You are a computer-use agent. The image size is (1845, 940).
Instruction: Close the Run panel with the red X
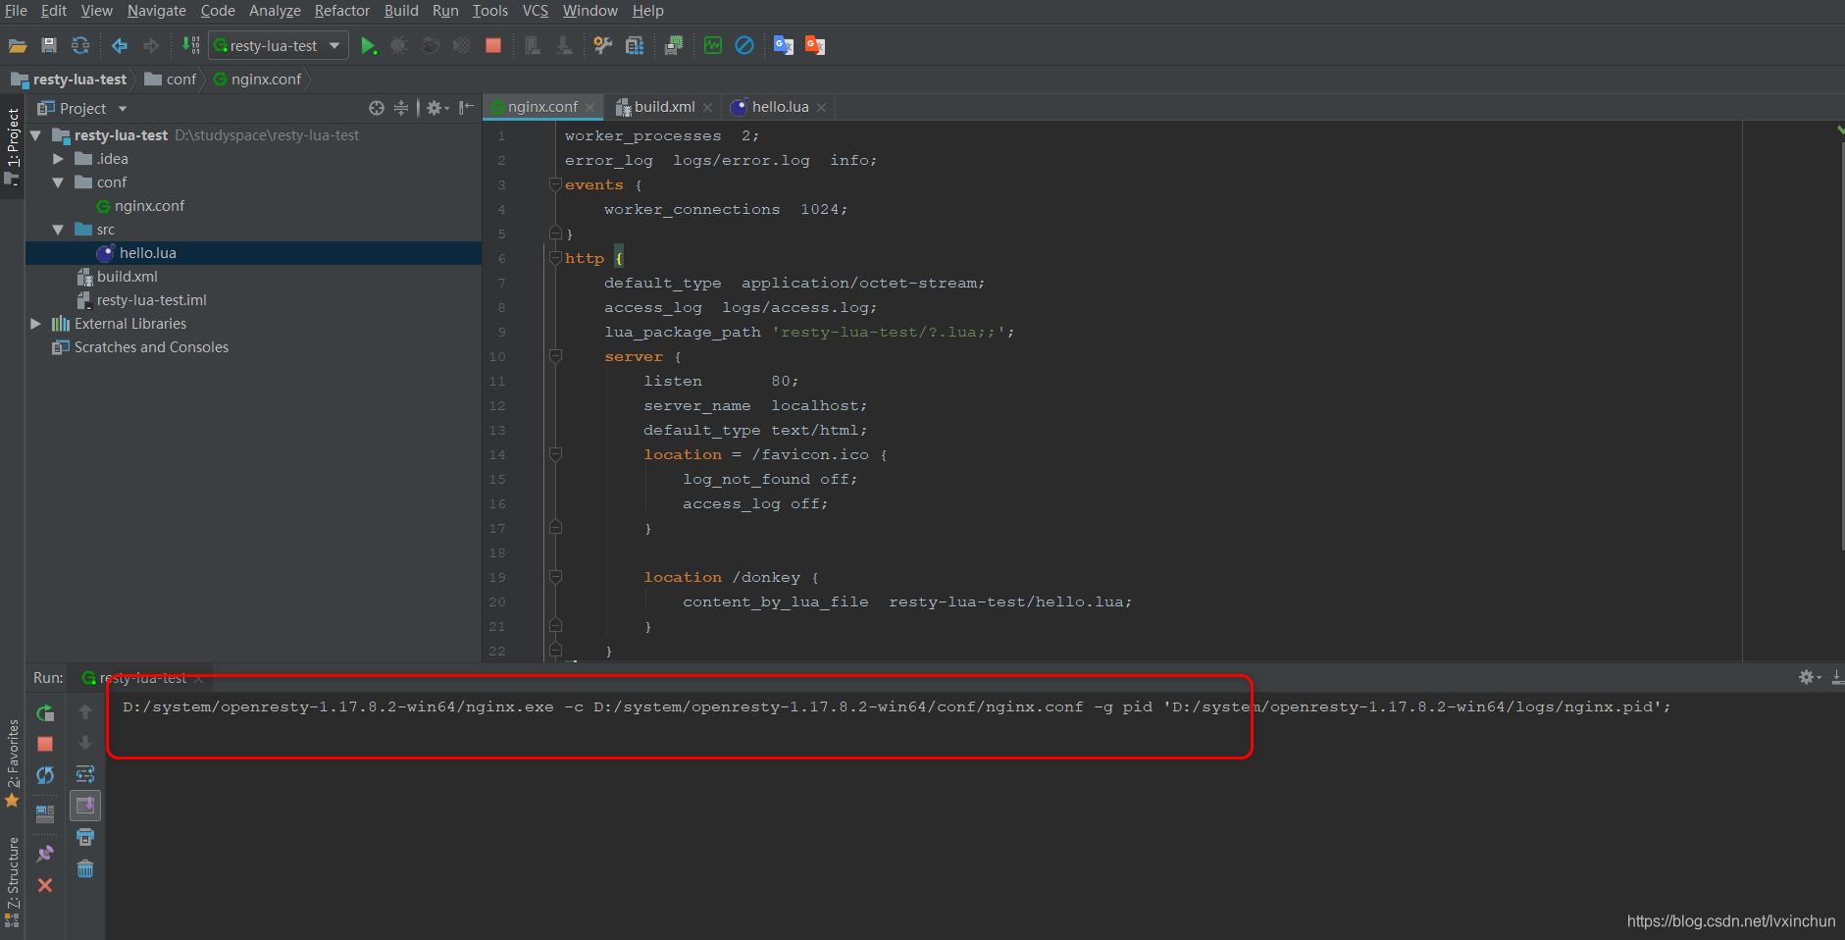[x=45, y=885]
